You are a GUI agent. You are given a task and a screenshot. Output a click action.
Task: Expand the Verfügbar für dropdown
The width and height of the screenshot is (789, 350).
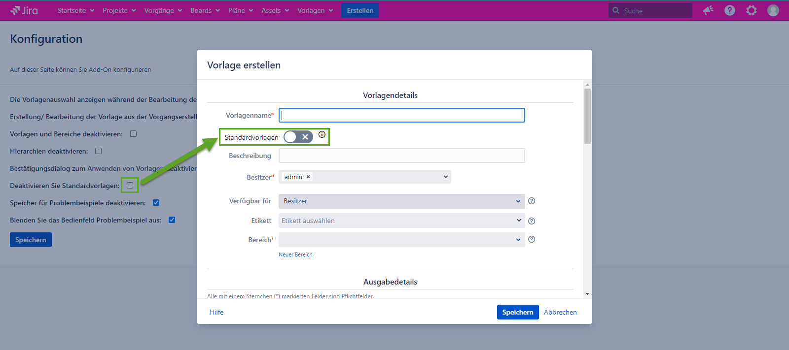(x=401, y=201)
